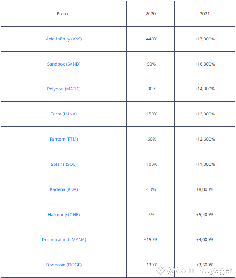Click the +8,000% value for Kadena

click(x=205, y=189)
